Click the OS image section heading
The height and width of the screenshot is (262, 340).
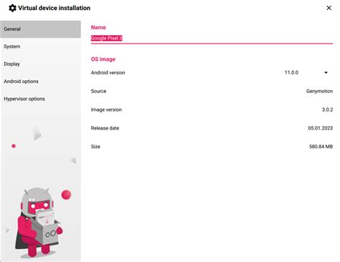tap(103, 59)
